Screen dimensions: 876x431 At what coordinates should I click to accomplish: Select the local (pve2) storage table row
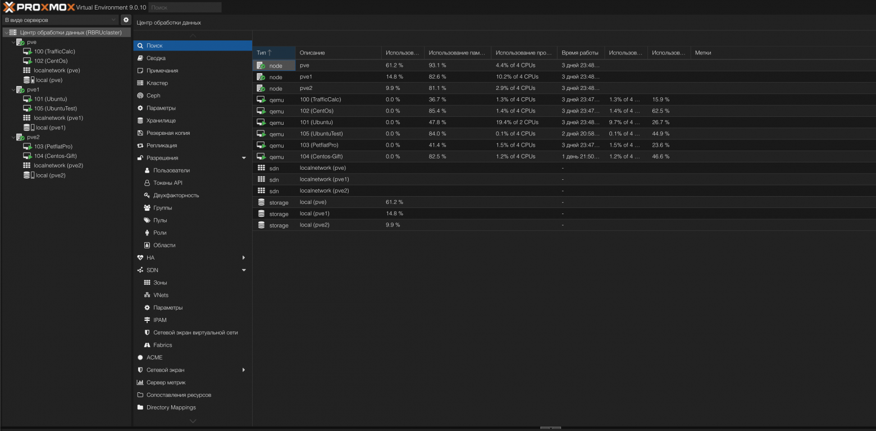[x=564, y=225]
